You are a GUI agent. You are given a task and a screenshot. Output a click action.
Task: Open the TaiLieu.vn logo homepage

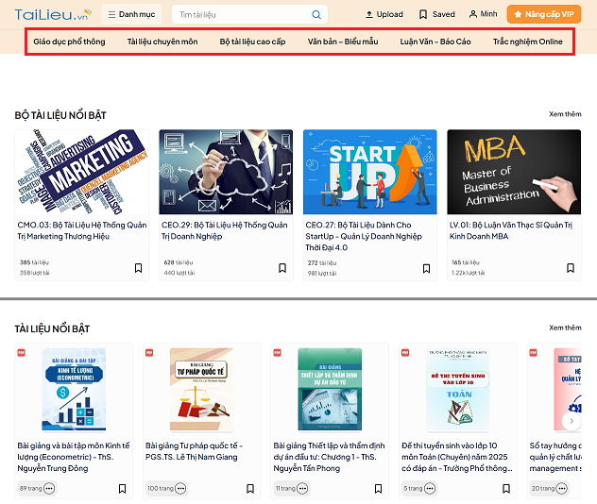point(53,14)
